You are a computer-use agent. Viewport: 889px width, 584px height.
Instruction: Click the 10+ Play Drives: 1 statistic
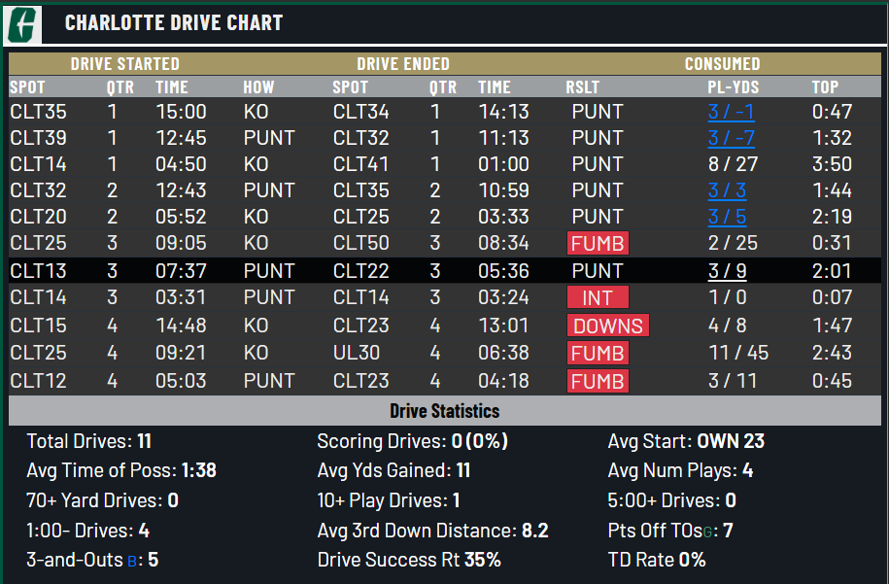point(389,500)
